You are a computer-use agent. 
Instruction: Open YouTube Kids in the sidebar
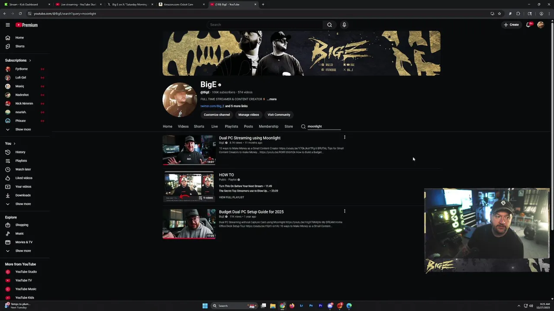point(24,298)
